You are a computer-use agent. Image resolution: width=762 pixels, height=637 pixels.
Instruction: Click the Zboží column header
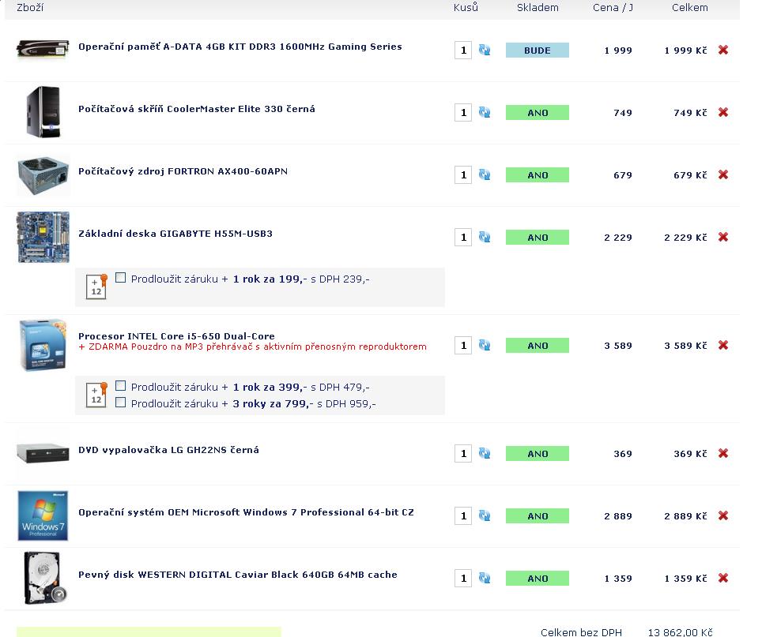pos(30,7)
